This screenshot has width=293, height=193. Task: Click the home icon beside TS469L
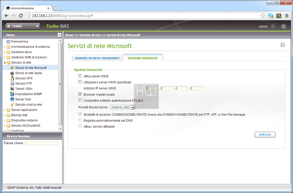(x=9, y=26)
